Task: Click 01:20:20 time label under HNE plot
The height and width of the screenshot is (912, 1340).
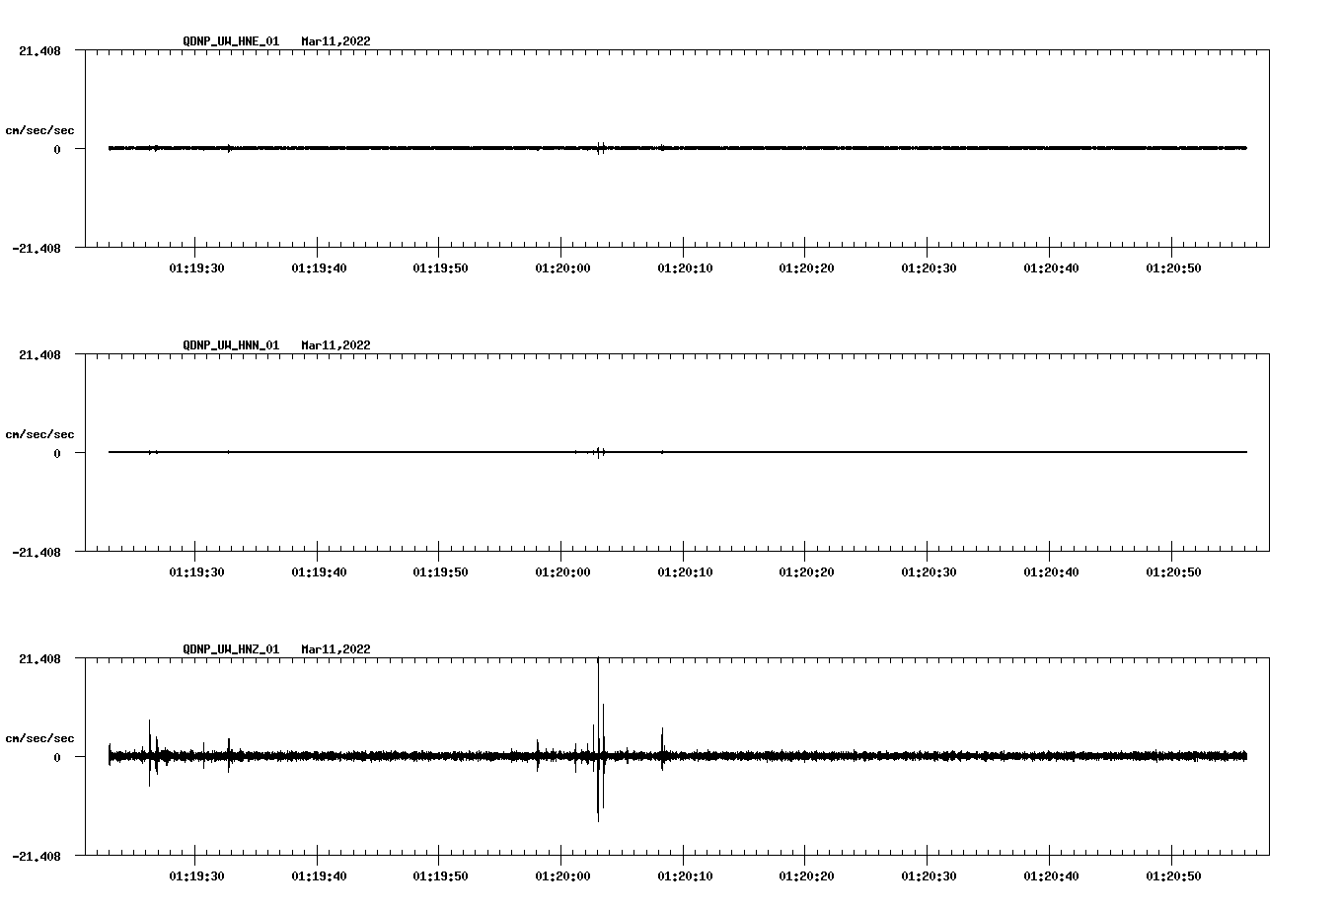Action: 806,268
